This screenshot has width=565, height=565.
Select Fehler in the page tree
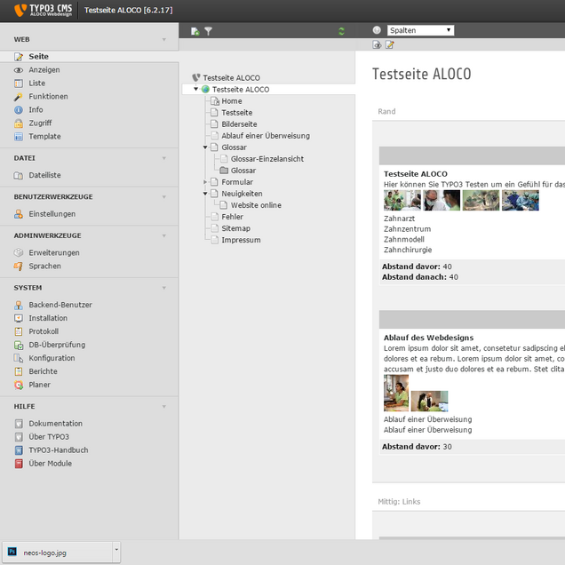(233, 217)
